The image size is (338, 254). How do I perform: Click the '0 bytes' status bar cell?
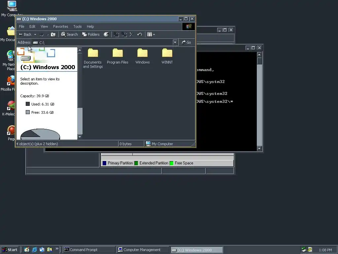131,144
